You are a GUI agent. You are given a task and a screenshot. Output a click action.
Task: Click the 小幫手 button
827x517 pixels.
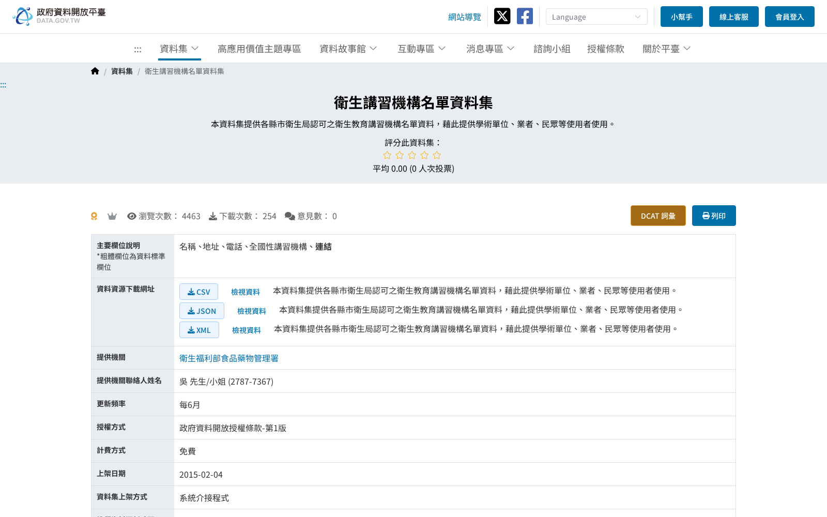(x=682, y=17)
